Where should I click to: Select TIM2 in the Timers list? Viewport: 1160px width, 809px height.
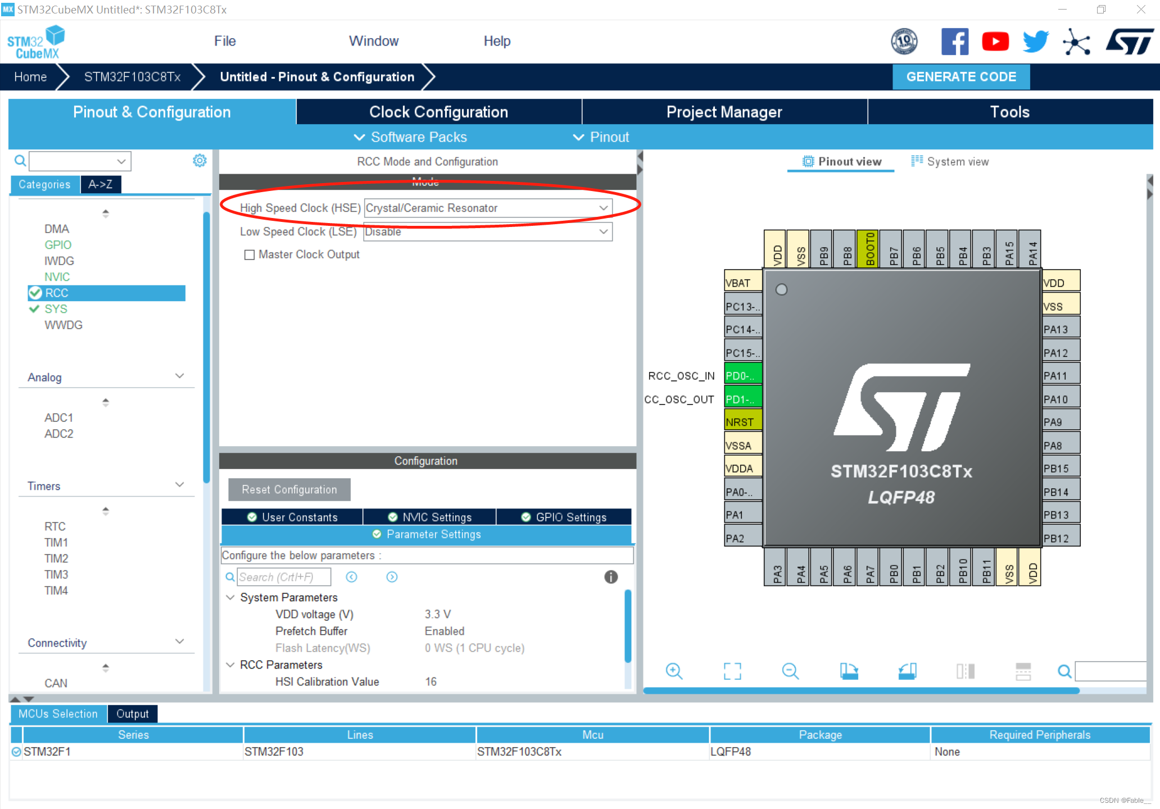click(56, 558)
